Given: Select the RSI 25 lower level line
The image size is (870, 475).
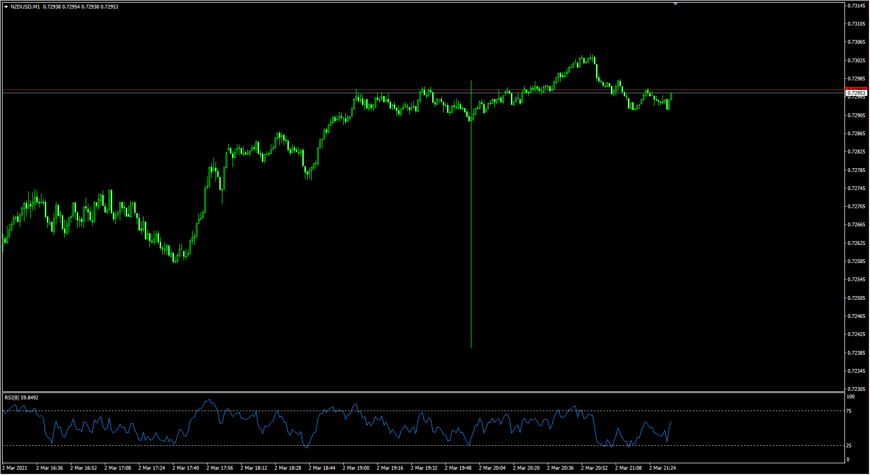Looking at the screenshot, I should tap(424, 445).
